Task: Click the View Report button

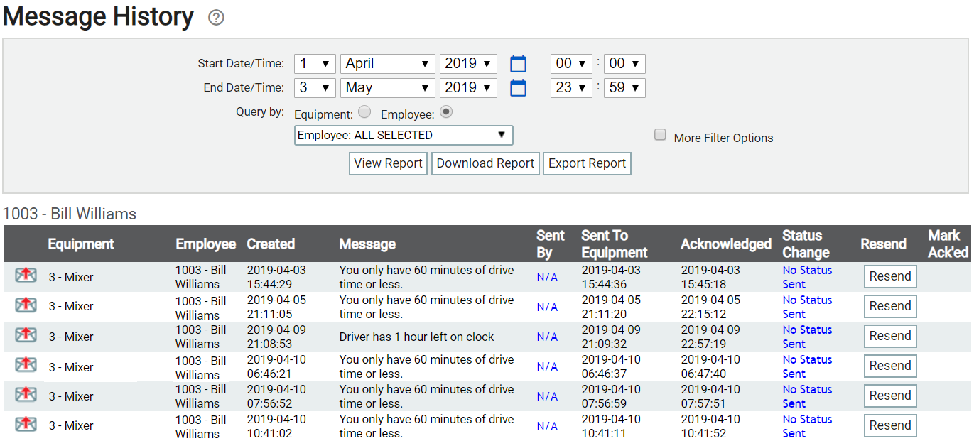Action: pos(388,163)
